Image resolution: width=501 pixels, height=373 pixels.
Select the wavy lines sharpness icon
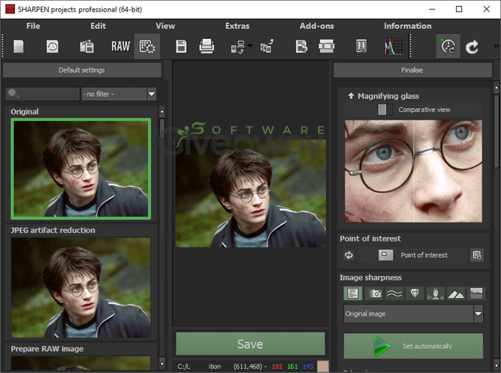pyautogui.click(x=394, y=294)
